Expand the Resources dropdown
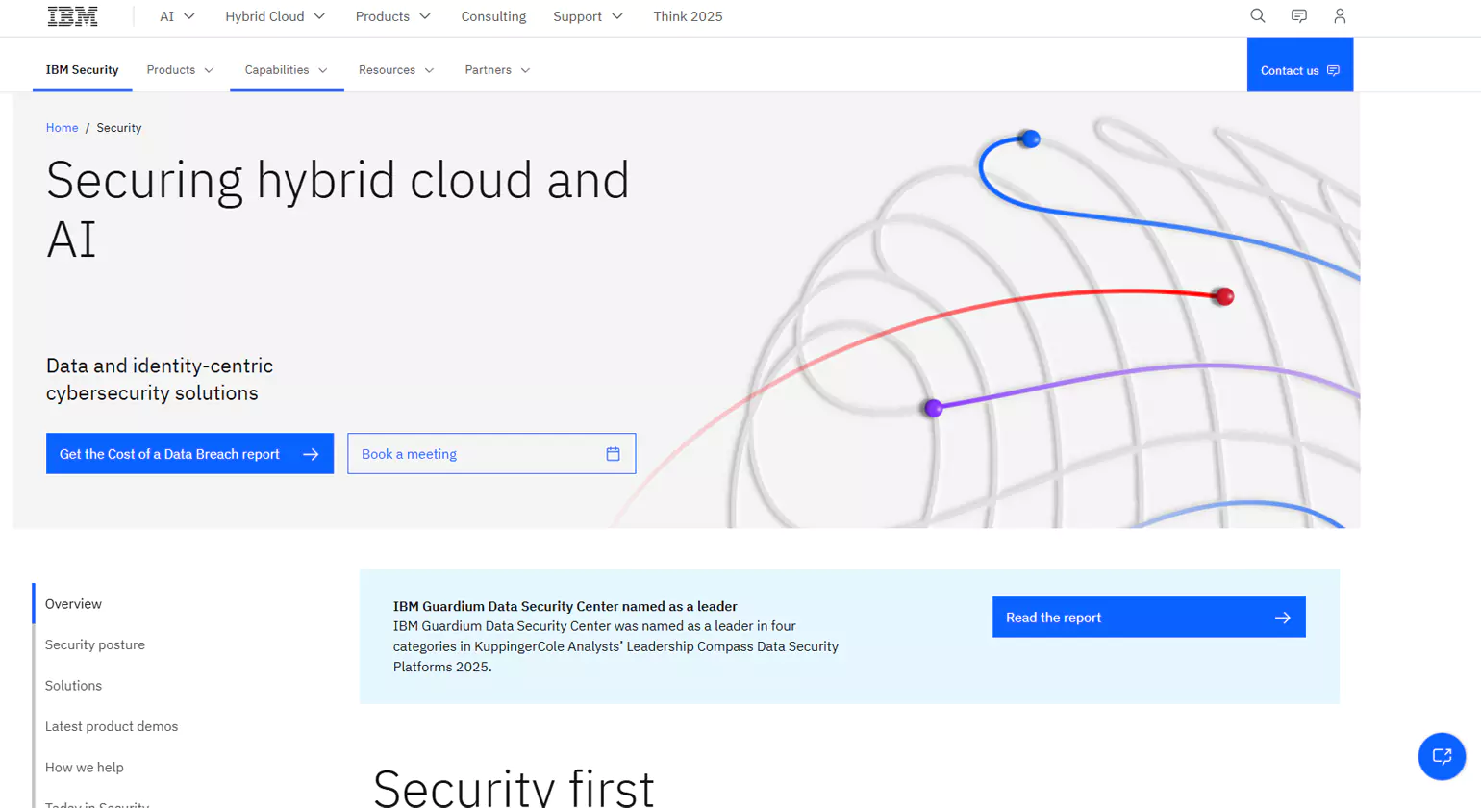The width and height of the screenshot is (1481, 808). [396, 69]
